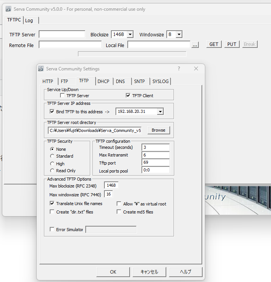Click the キャンセル (Cancel) button
Screen dimensions: 271x282
149,272
